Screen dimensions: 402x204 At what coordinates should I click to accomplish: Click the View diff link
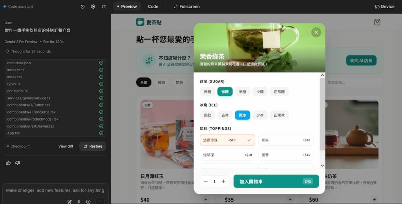[x=66, y=146]
